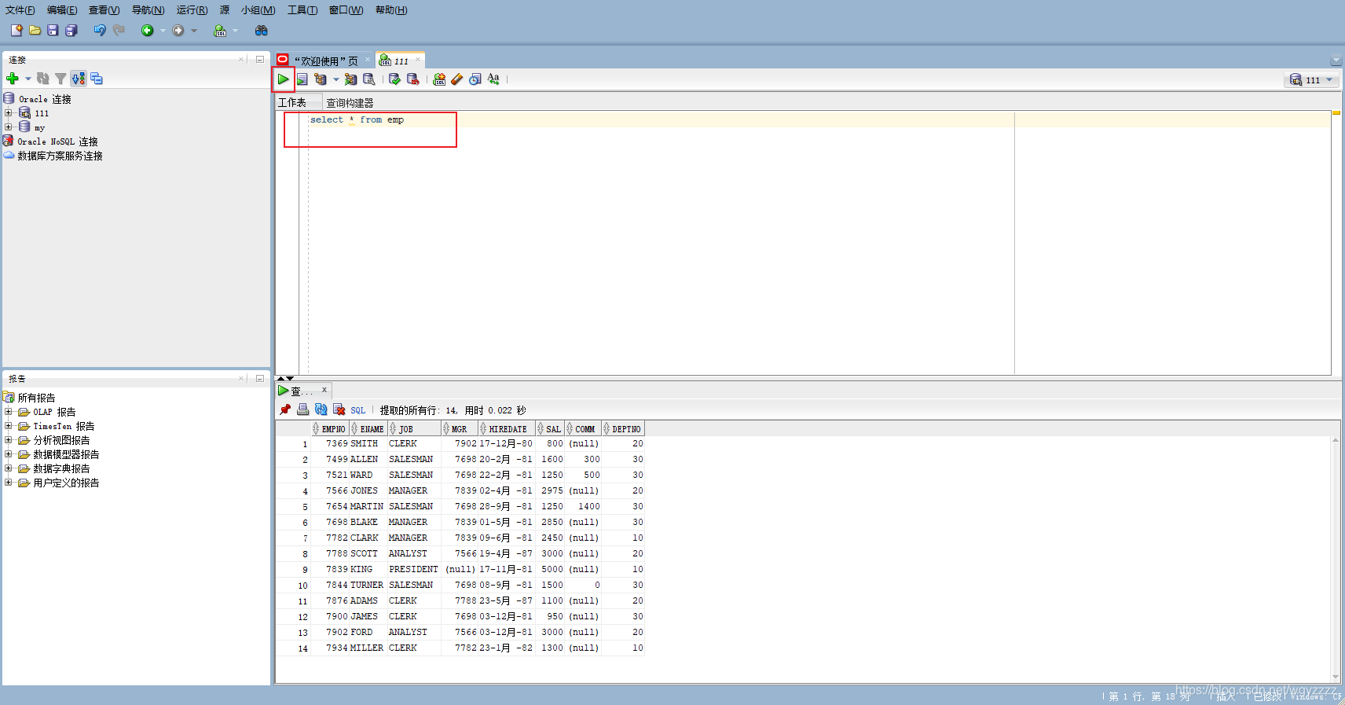Click the SQL Tuning Advisor icon
This screenshot has width=1345, height=705.
(x=368, y=79)
